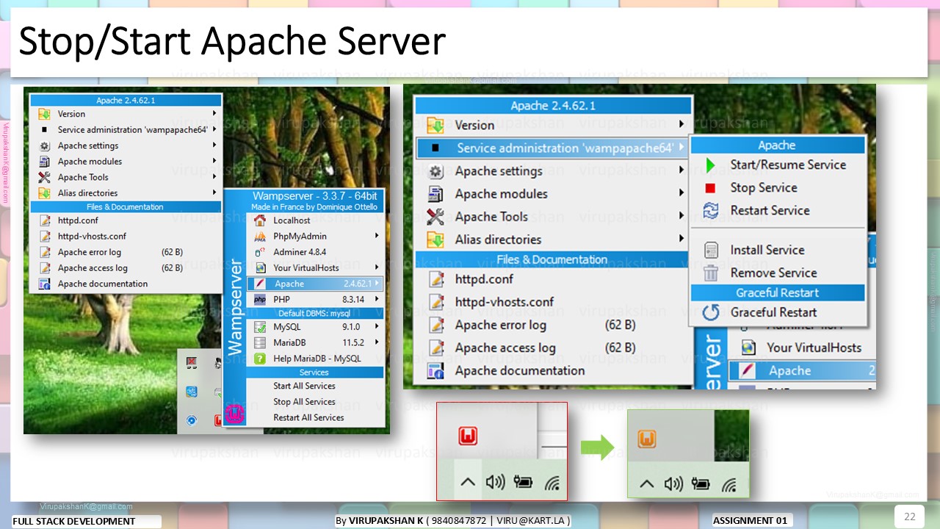
Task: Click hidden icons chevron in red-bordered tray
Action: coord(467,483)
